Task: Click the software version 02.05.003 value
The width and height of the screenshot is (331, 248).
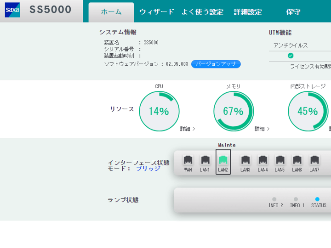Action: tap(177, 64)
